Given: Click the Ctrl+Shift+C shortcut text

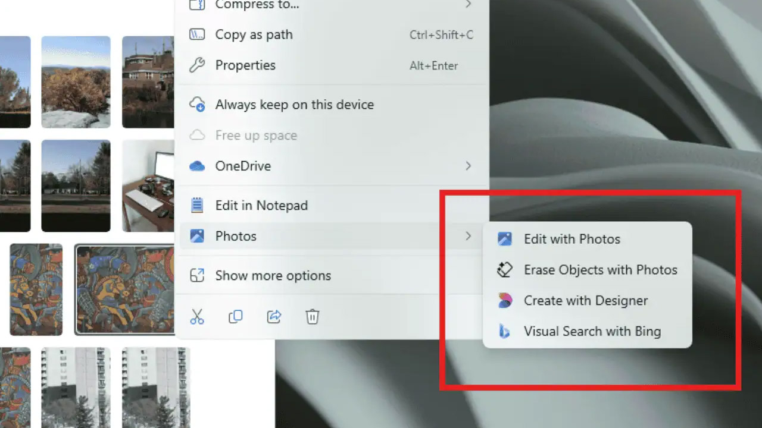Looking at the screenshot, I should point(441,35).
